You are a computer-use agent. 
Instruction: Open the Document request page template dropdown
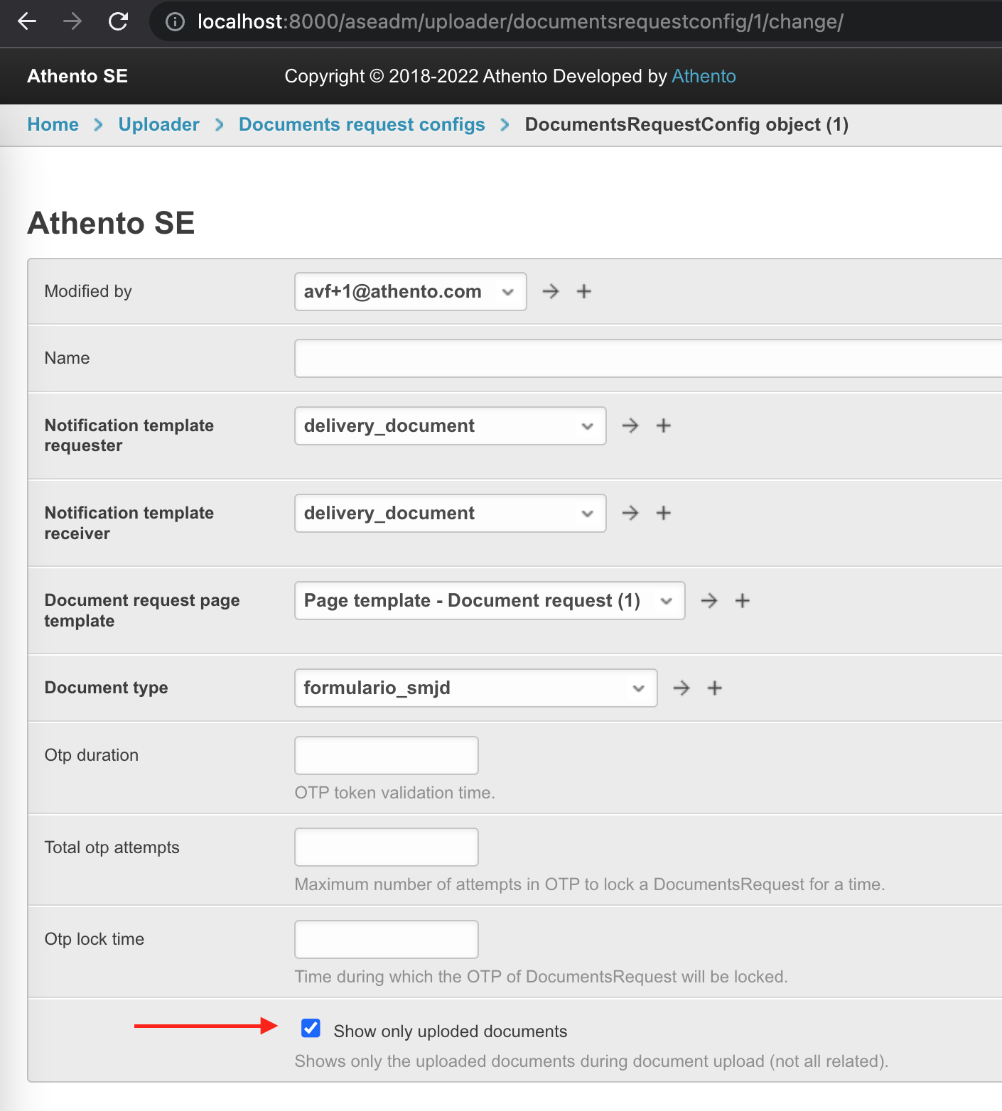pyautogui.click(x=489, y=600)
